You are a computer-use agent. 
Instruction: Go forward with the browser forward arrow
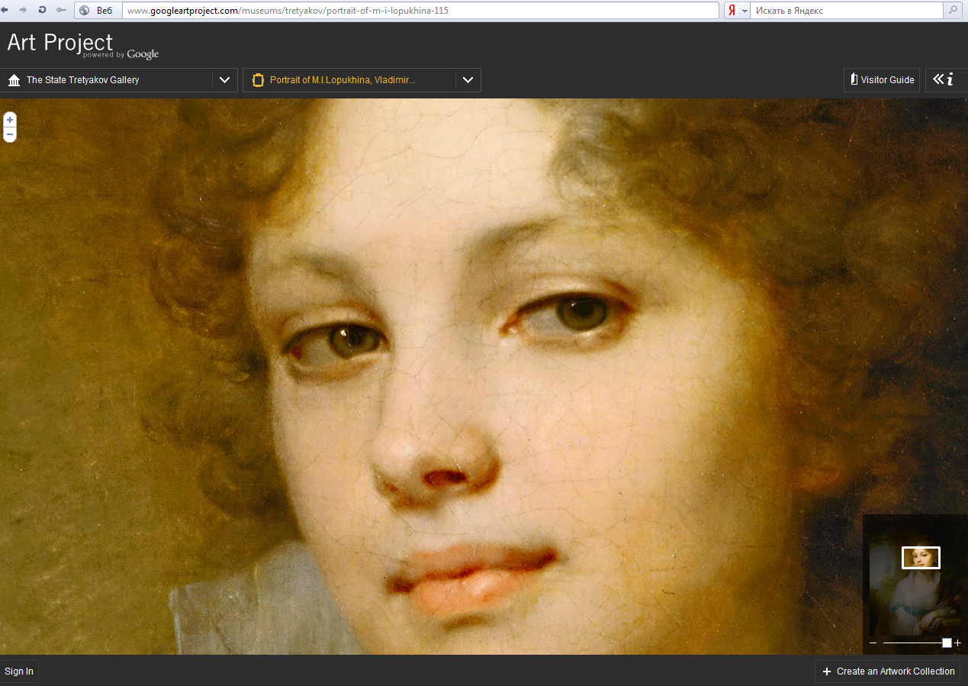tap(23, 10)
